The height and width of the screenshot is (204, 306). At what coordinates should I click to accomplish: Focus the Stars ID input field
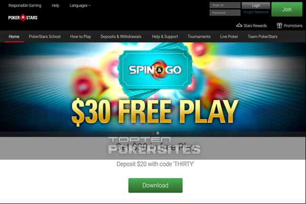tap(225, 5)
